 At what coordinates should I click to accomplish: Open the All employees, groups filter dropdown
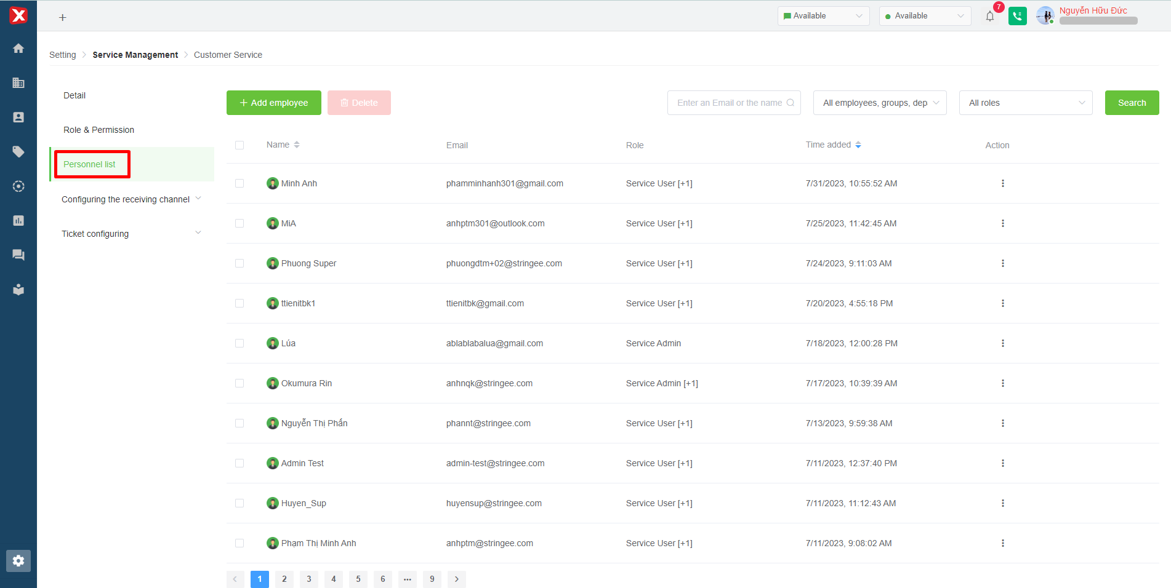880,103
